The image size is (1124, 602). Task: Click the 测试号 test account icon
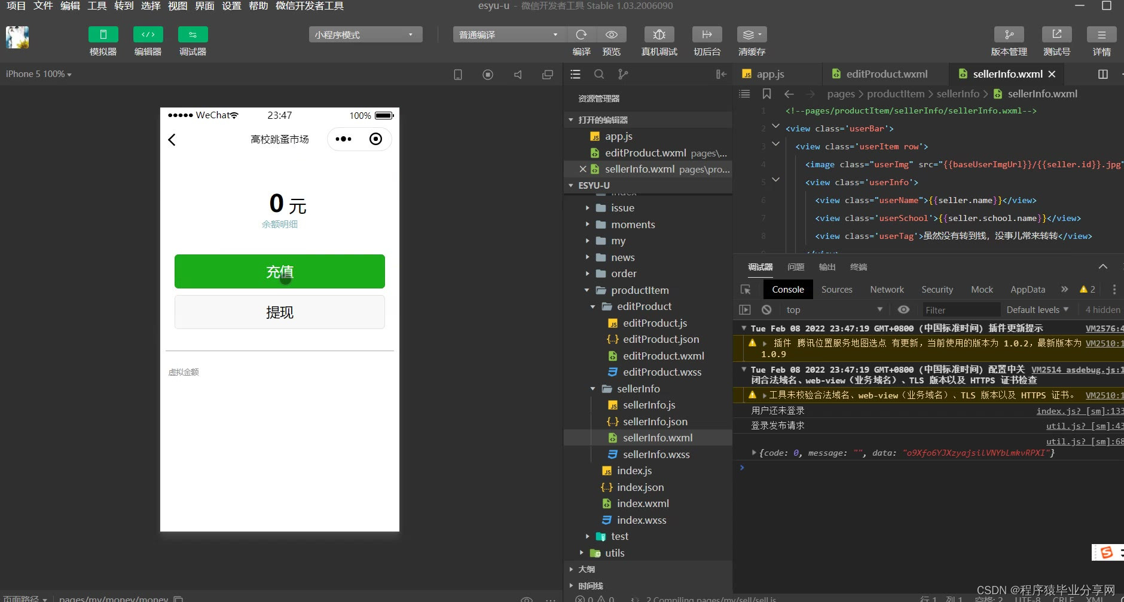1056,35
